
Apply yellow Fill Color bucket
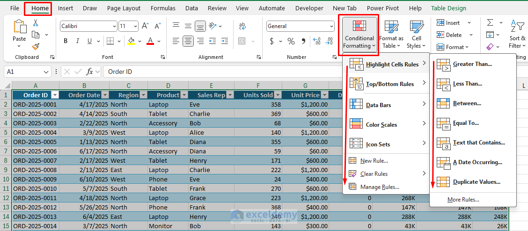[x=131, y=41]
